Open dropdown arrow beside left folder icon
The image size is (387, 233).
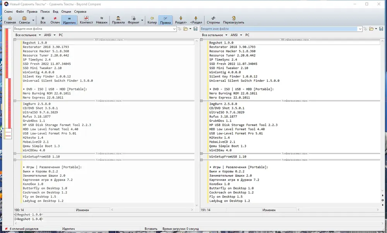190,29
